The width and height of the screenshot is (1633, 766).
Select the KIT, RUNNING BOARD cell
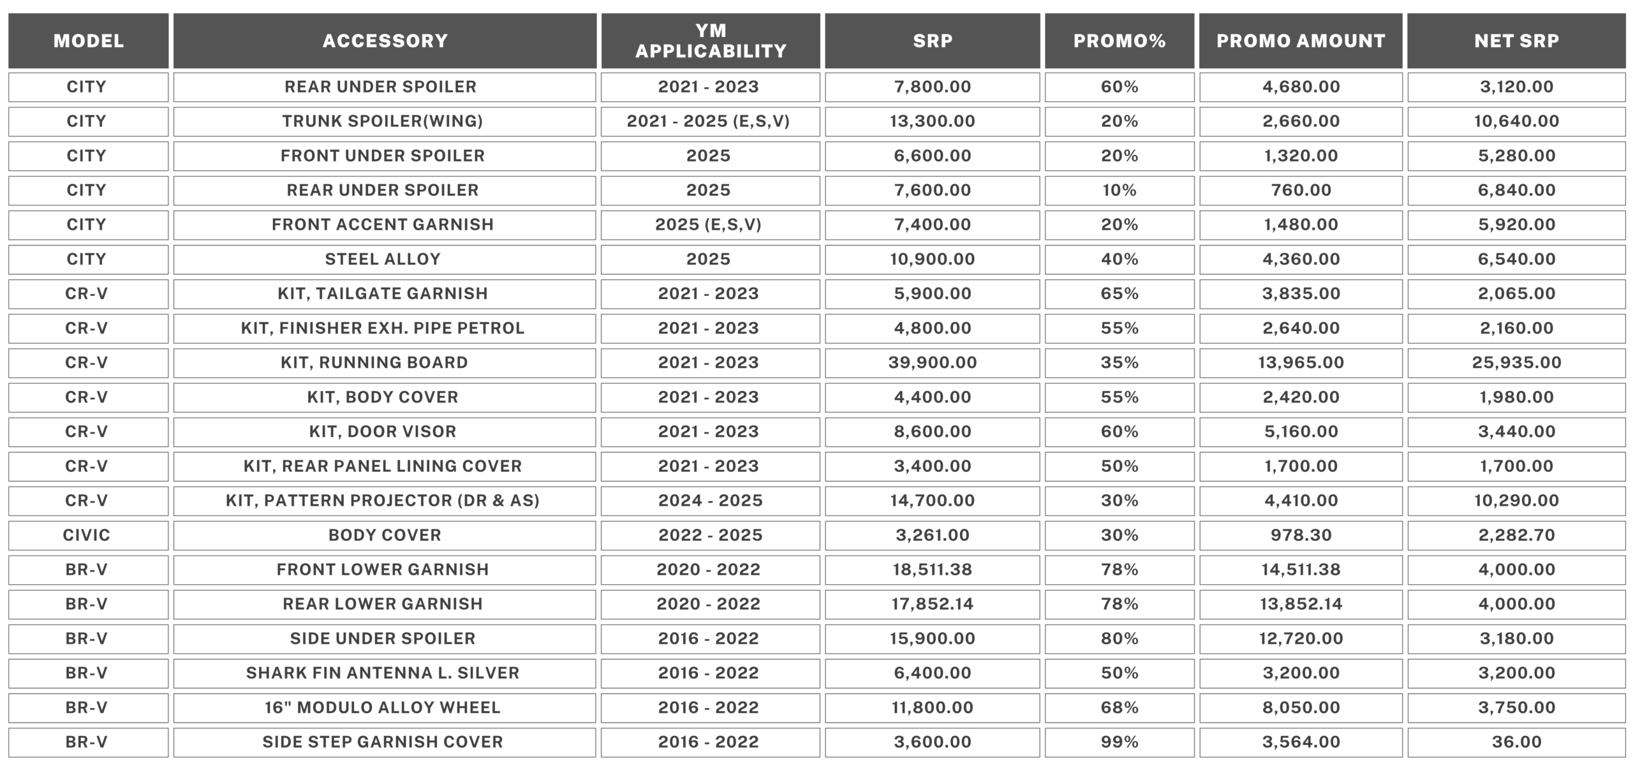[385, 363]
